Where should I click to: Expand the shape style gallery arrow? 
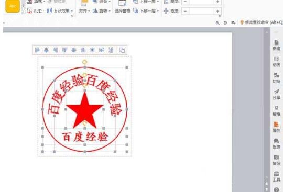pyautogui.click(x=23, y=6)
